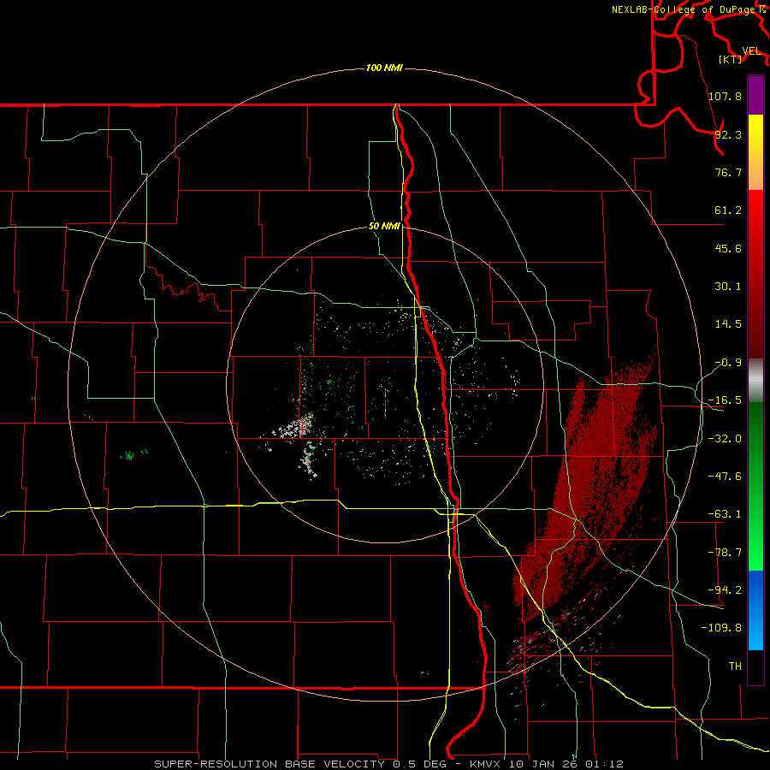Click the -94.2 velocity scale value
Image resolution: width=770 pixels, height=770 pixels.
[x=725, y=589]
